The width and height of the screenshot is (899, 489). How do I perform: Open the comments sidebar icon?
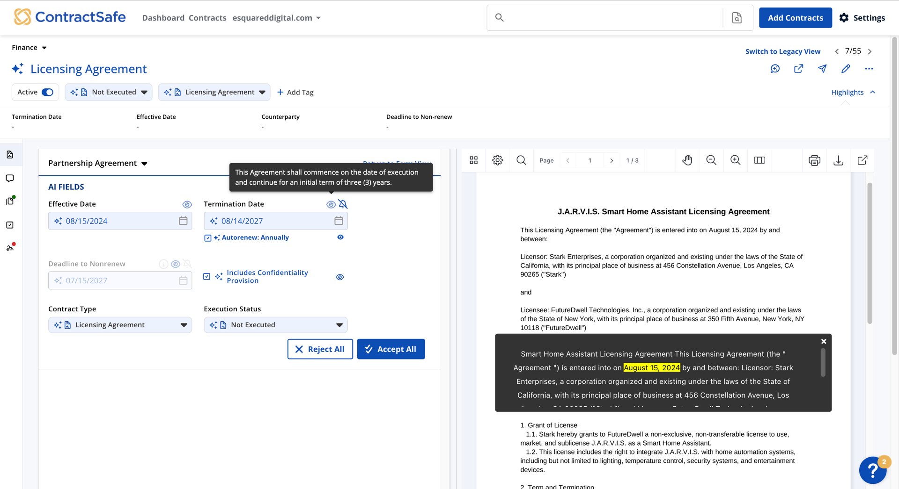pos(10,178)
